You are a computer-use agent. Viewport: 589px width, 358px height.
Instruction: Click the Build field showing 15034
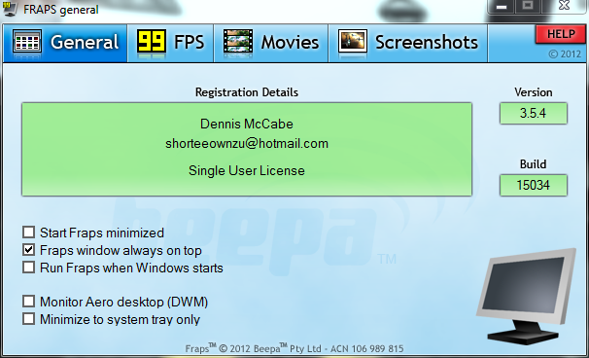[x=534, y=185]
